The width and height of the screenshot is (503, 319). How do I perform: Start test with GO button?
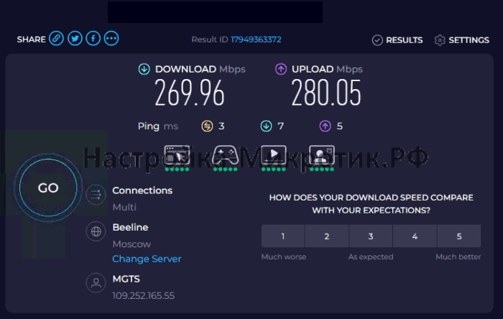[48, 188]
